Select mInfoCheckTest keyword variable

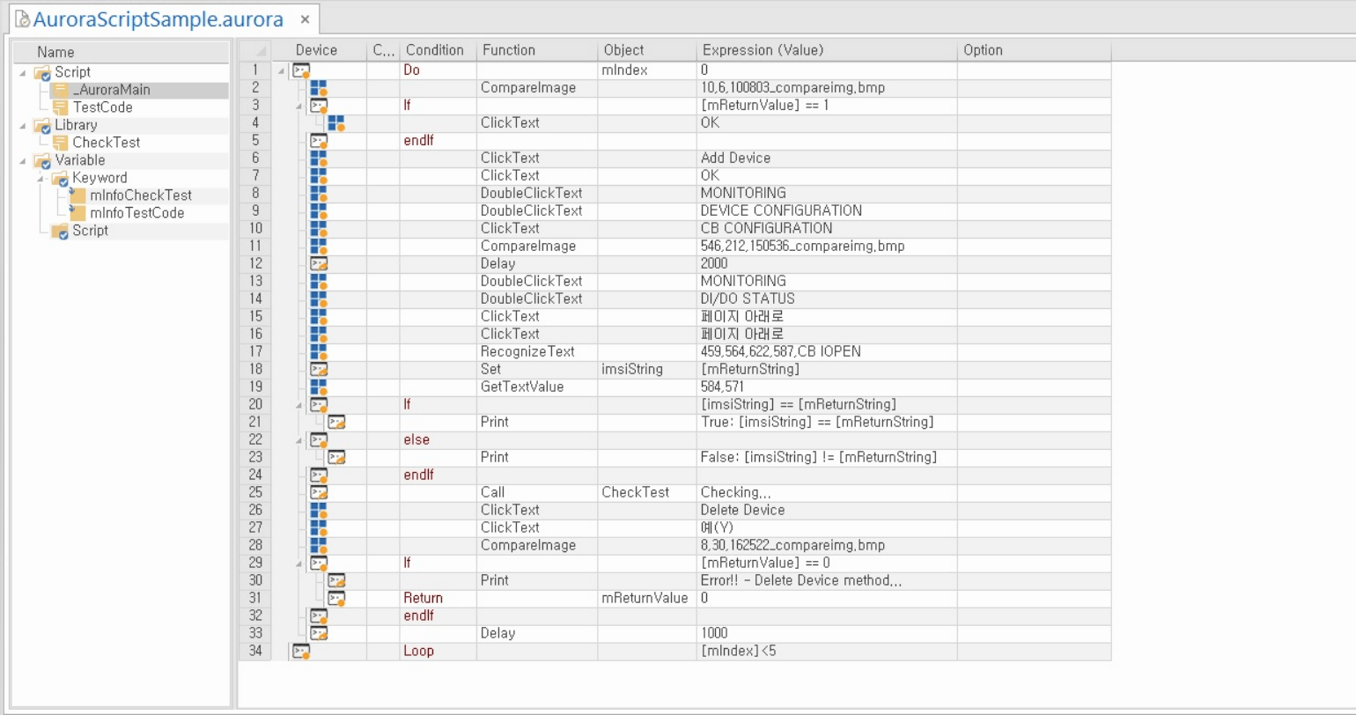click(x=140, y=195)
